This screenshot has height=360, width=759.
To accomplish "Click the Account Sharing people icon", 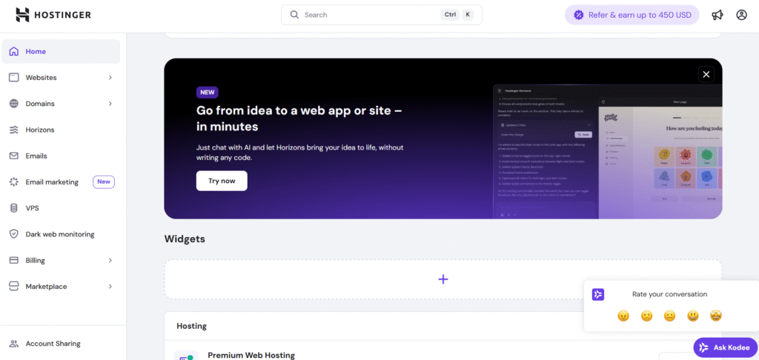I will point(14,344).
